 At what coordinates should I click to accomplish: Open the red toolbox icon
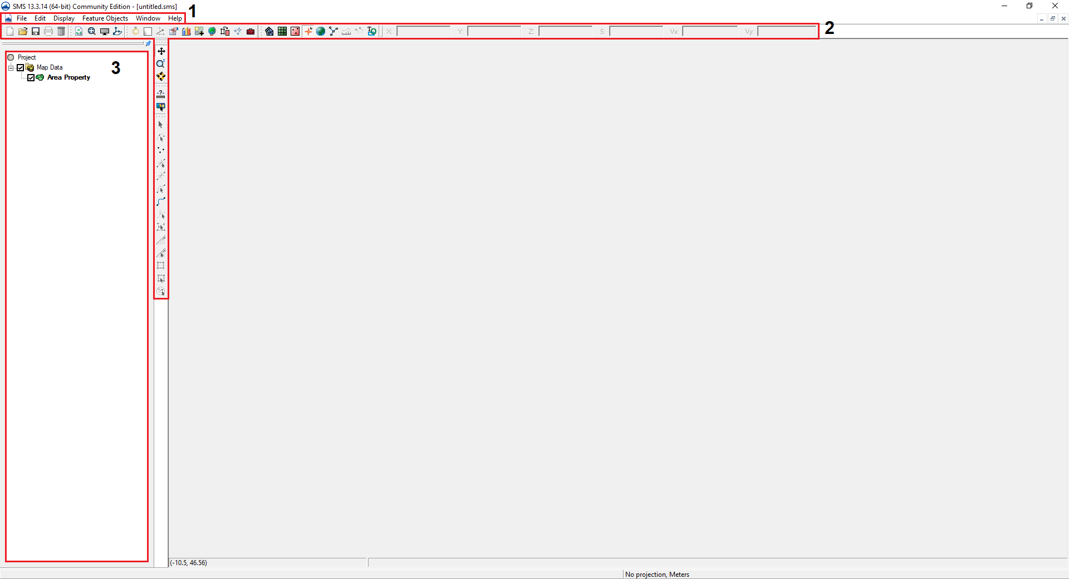(x=251, y=32)
